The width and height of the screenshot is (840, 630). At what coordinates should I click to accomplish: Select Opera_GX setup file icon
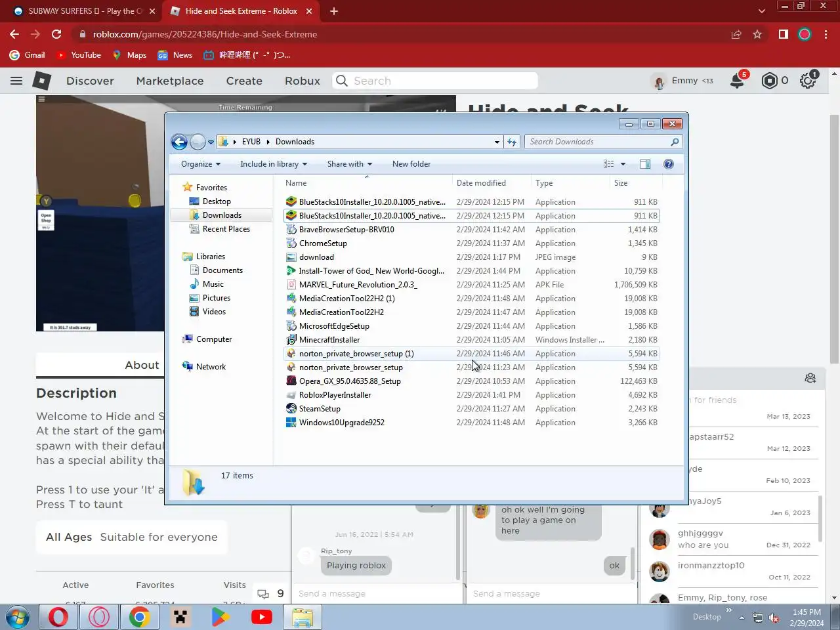291,381
